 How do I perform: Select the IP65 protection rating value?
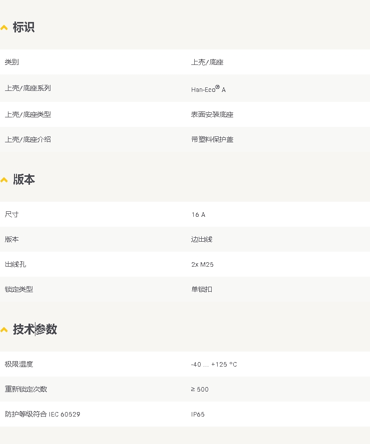[198, 414]
